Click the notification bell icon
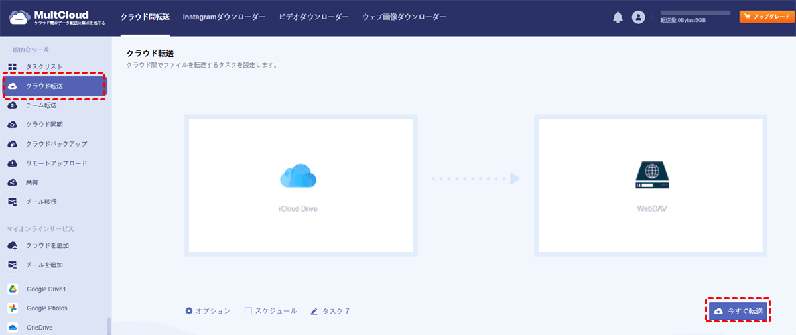Image resolution: width=796 pixels, height=335 pixels. (x=618, y=17)
